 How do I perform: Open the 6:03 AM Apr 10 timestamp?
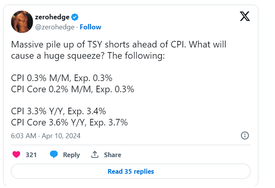click(x=46, y=136)
